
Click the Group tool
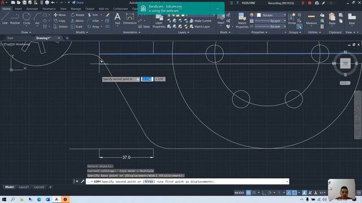(x=292, y=19)
